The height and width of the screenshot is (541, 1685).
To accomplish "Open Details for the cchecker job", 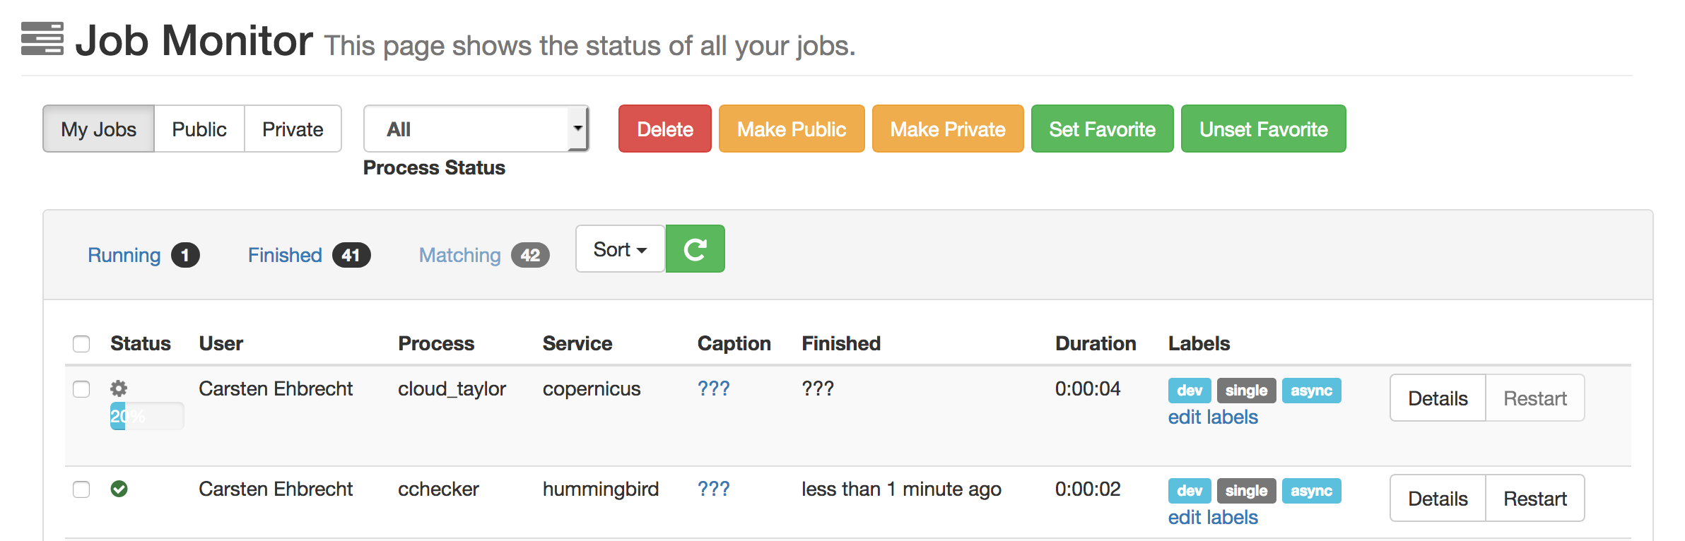I will (x=1438, y=499).
